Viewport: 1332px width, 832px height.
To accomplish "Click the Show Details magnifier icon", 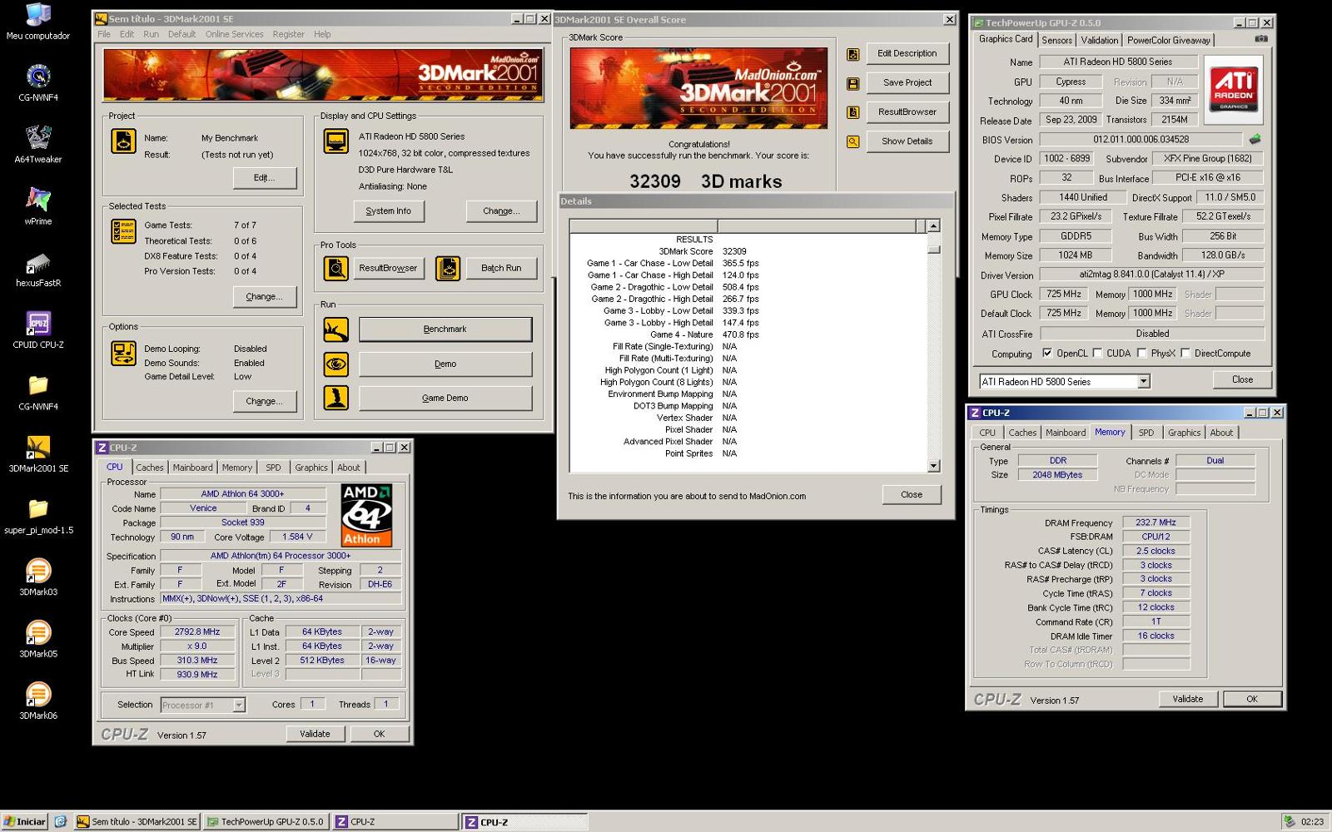I will click(853, 141).
